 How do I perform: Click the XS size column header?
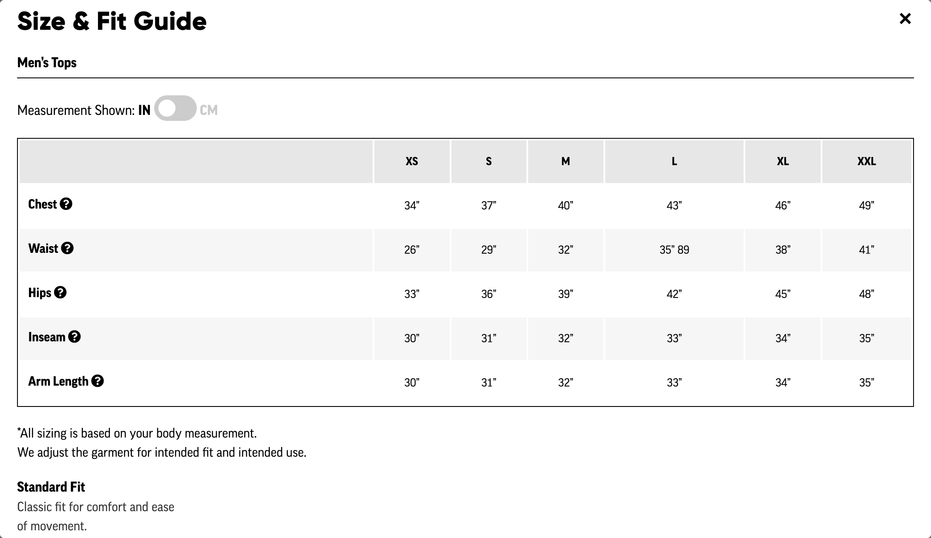pos(412,162)
